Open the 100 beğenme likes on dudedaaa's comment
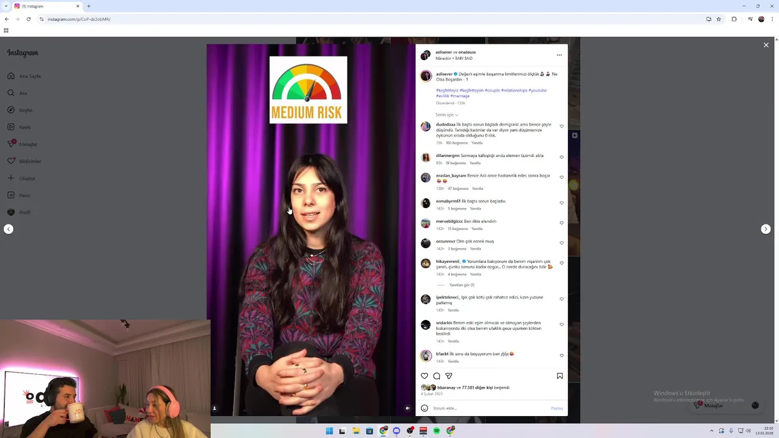 456,143
